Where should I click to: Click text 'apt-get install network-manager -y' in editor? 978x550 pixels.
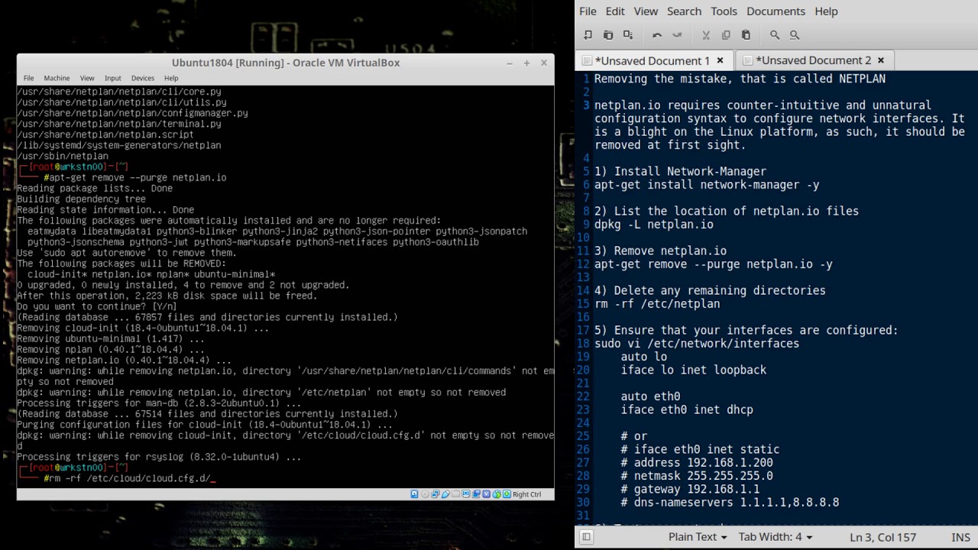707,185
